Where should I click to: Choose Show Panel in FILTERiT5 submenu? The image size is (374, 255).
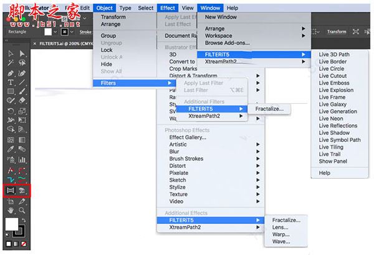click(340, 161)
